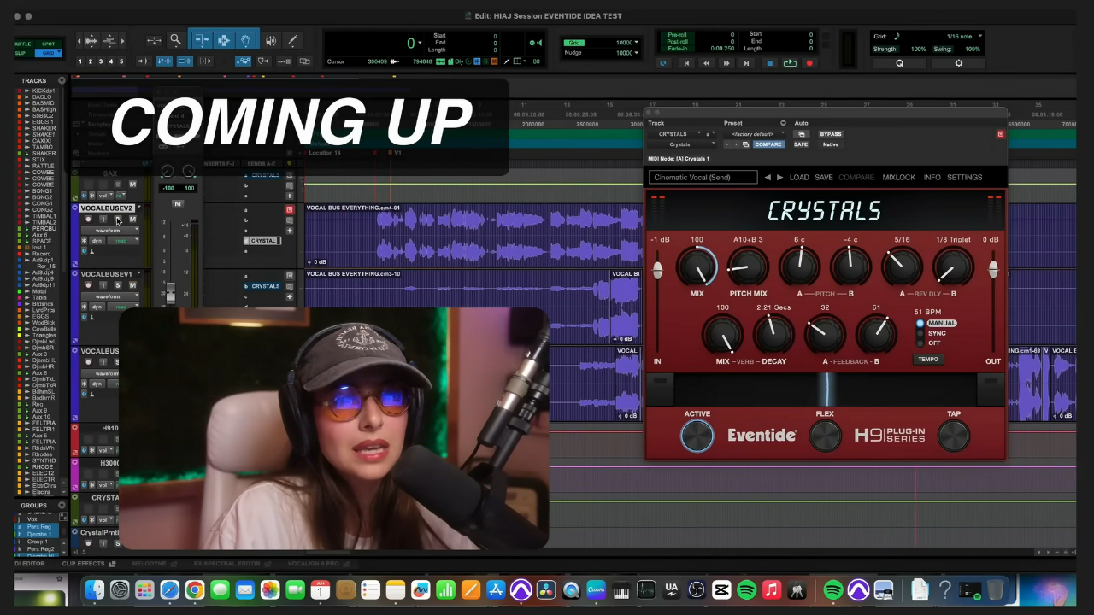Click the Return to Zero transport button
1094x615 pixels.
point(685,63)
